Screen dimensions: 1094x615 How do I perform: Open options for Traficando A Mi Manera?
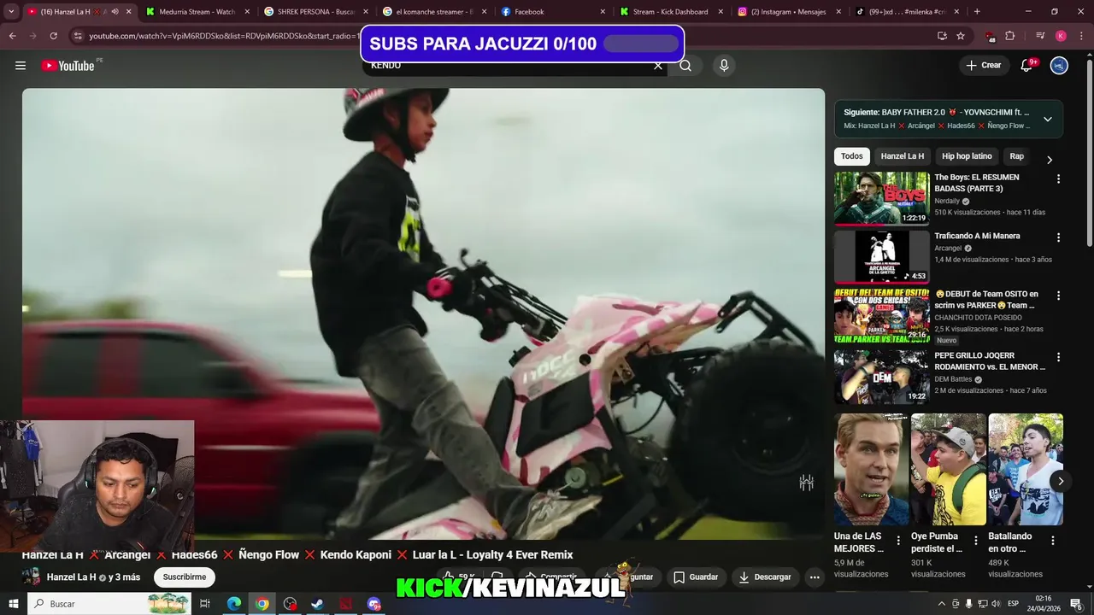1058,237
